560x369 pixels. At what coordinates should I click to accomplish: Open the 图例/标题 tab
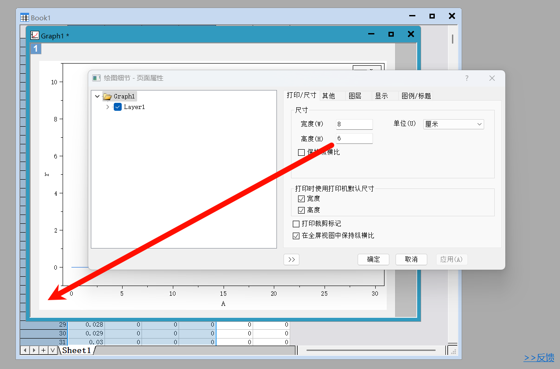416,96
